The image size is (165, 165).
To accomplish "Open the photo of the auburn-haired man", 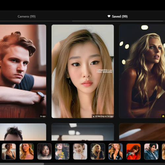I will click(x=23, y=71).
